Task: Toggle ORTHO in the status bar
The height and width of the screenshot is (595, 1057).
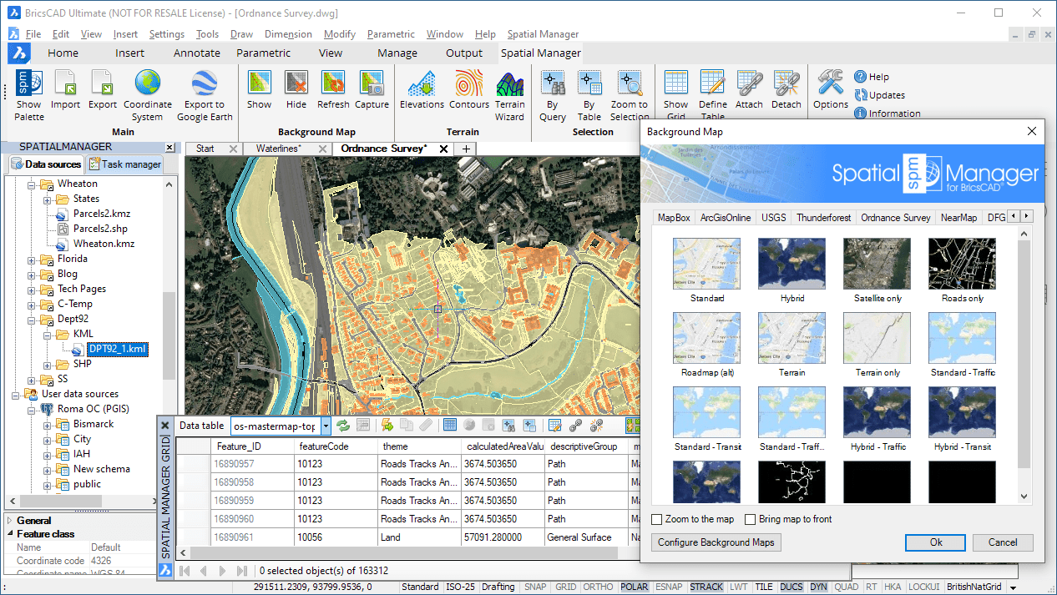Action: coord(598,587)
